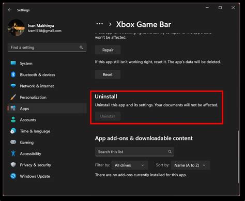This screenshot has height=201, width=245.
Task: Focus the Find a setting search box
Action: point(47,48)
